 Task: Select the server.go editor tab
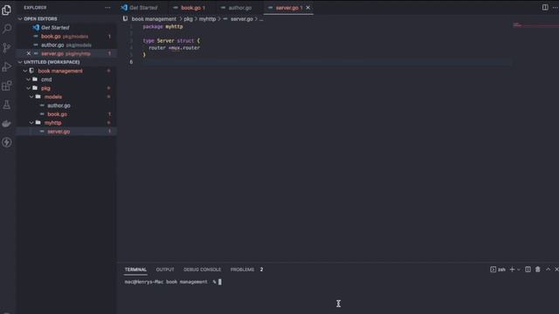click(x=287, y=8)
